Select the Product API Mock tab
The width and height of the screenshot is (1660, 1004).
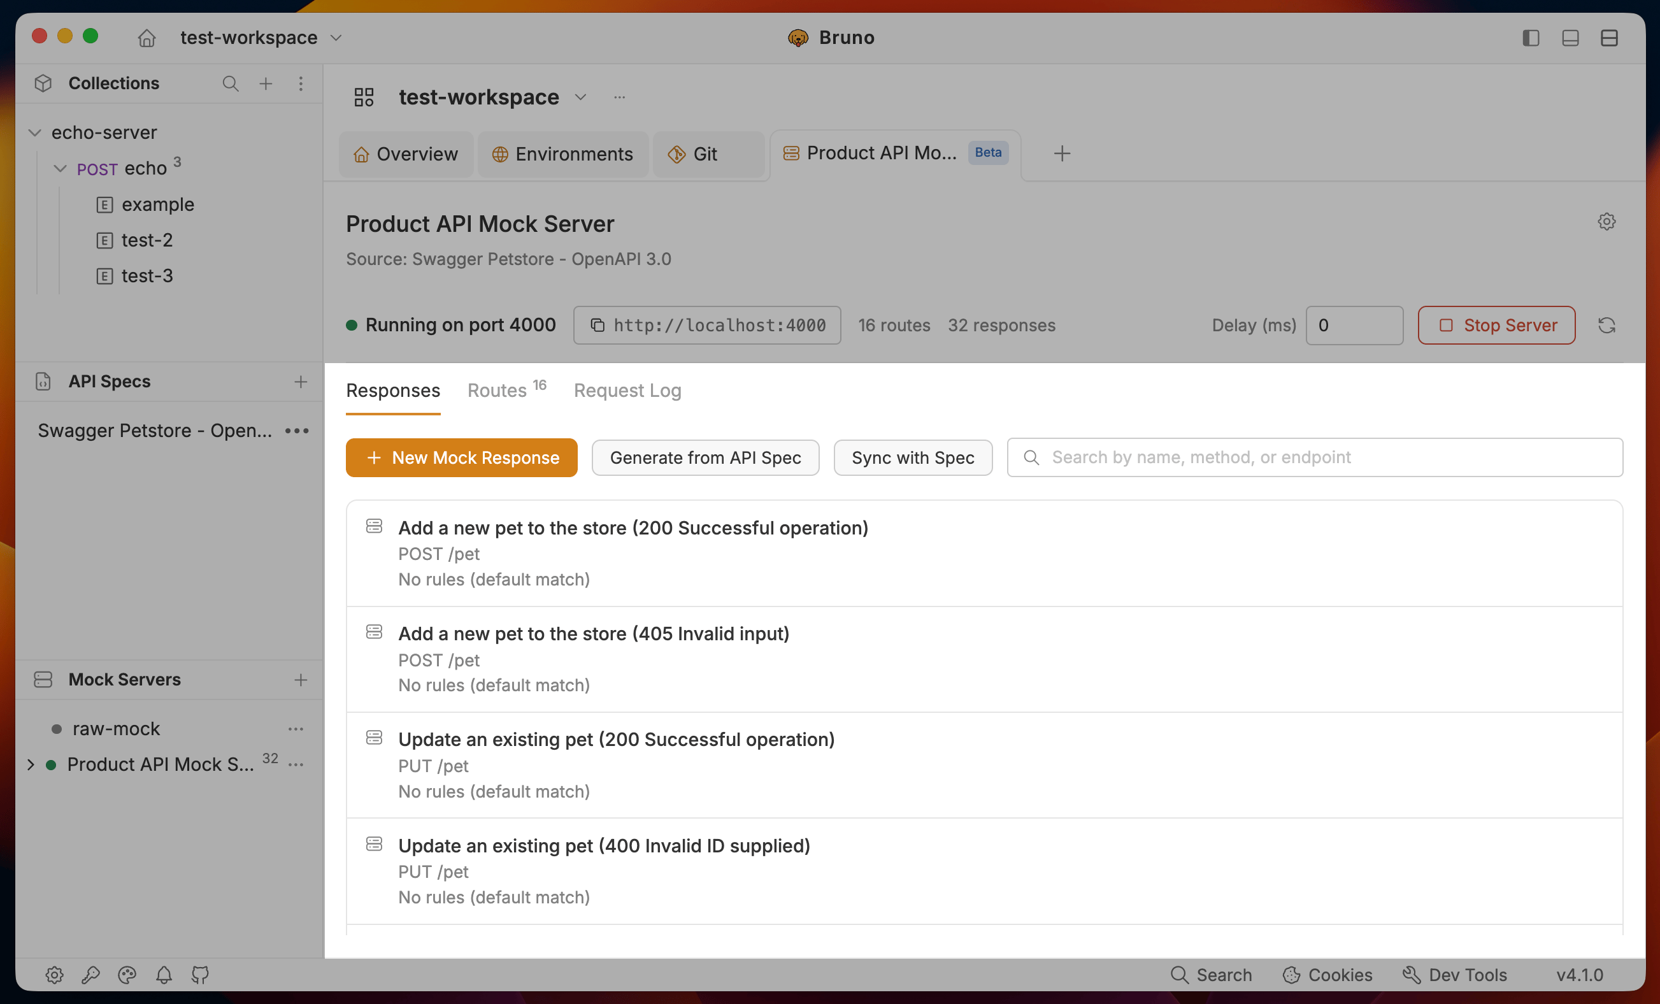point(896,154)
